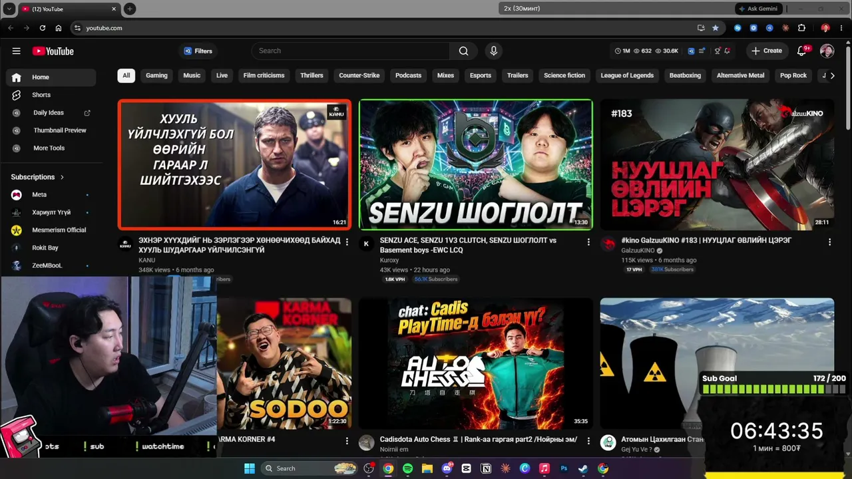Click the Shazam extension icon
Image resolution: width=852 pixels, height=479 pixels.
point(738,28)
